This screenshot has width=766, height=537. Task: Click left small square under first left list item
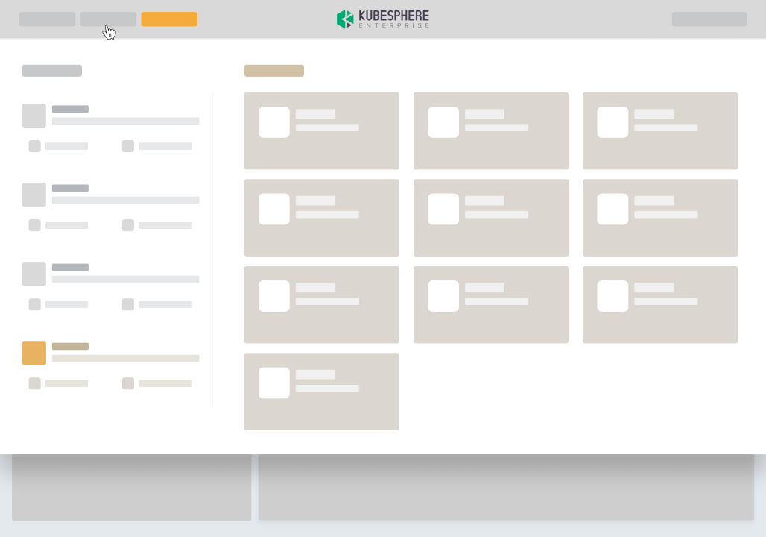[x=34, y=146]
